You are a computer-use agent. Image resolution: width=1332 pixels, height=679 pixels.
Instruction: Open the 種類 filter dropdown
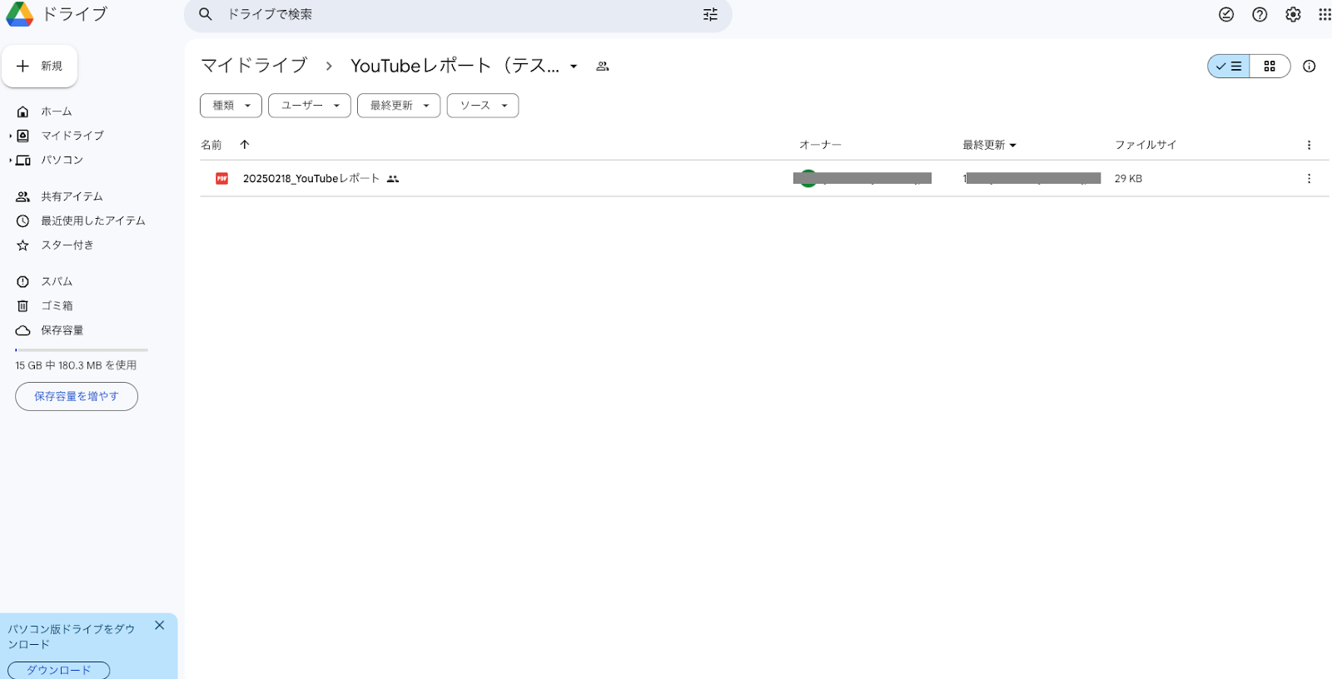coord(231,106)
